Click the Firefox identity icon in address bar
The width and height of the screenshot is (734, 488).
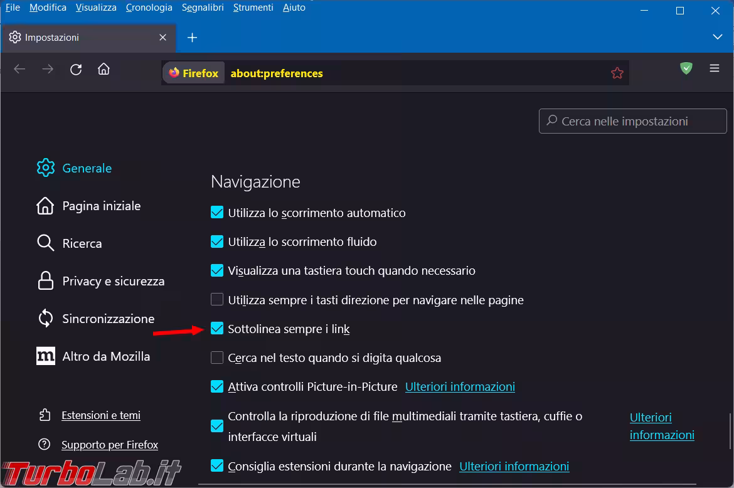point(193,73)
